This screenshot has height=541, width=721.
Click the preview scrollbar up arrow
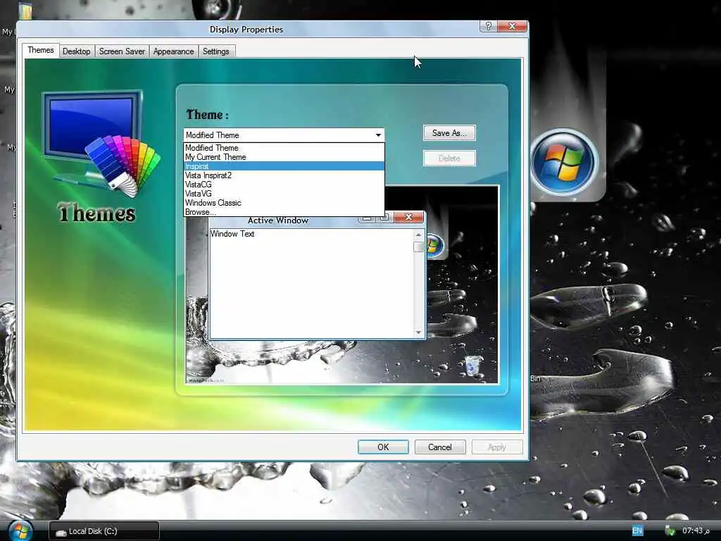(x=418, y=235)
